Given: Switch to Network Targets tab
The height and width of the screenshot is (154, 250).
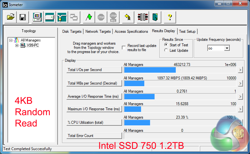Looking at the screenshot, I should pos(98,32).
